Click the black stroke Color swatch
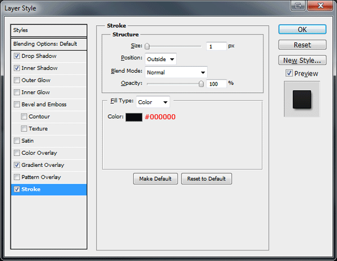Image resolution: width=337 pixels, height=261 pixels. (134, 117)
